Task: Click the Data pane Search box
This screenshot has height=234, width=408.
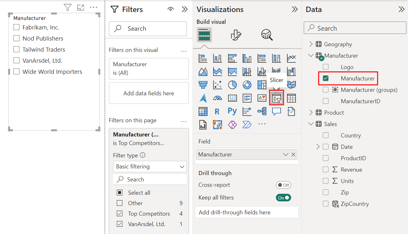Action: coord(355,28)
